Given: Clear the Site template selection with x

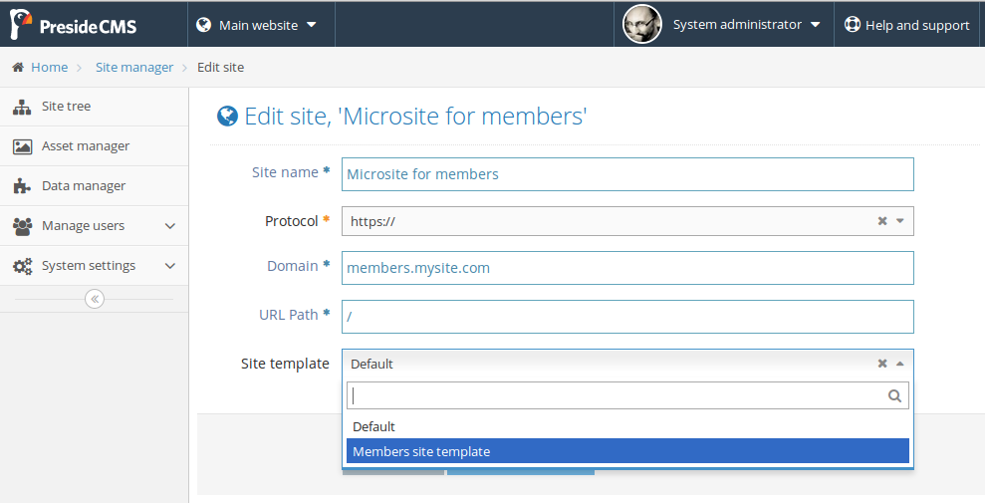Looking at the screenshot, I should 882,364.
